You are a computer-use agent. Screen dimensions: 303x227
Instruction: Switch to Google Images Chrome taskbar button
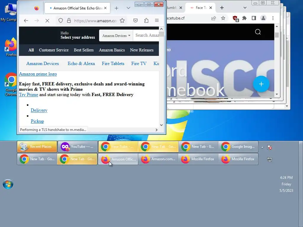point(238,147)
